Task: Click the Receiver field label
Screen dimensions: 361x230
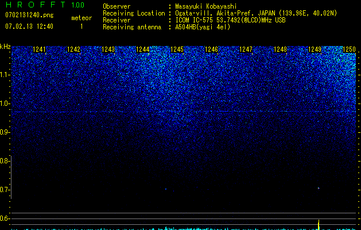Action: click(x=117, y=20)
